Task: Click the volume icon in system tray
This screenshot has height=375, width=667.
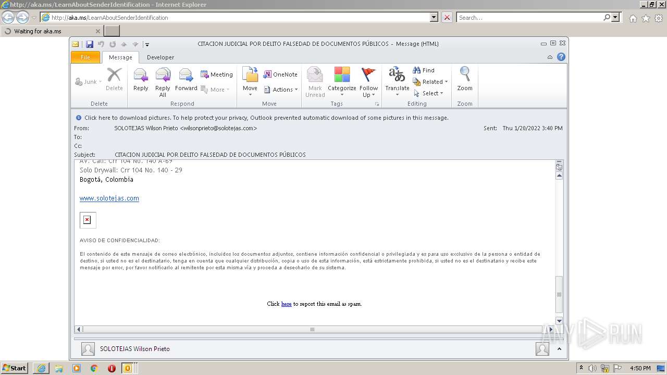Action: (592, 368)
